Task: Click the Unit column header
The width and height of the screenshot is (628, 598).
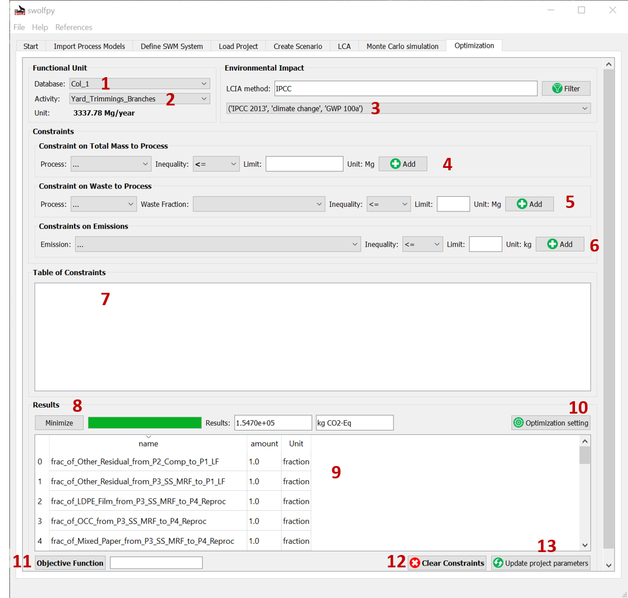Action: click(296, 444)
